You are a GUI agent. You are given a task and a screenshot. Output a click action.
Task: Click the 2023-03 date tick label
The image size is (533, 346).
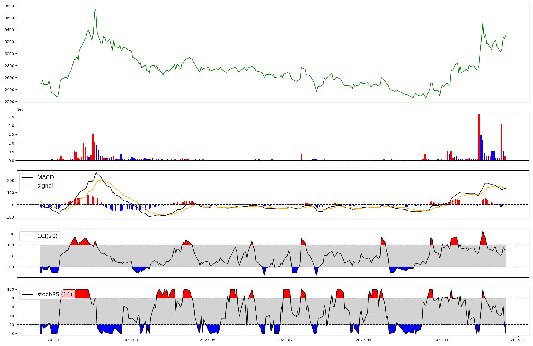pos(130,340)
